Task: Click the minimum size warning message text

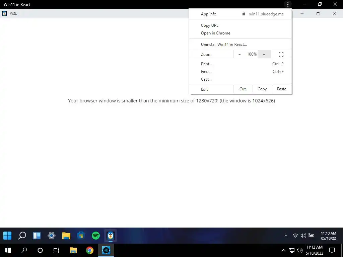Action: pos(171,101)
